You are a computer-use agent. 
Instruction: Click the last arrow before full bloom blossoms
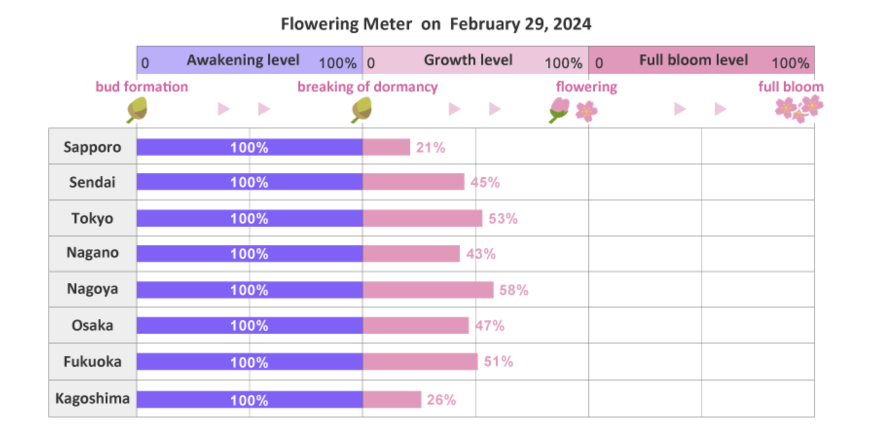click(x=720, y=109)
